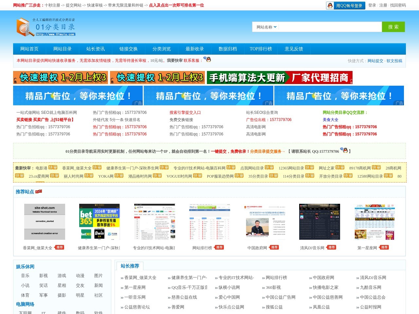Click QQ penguin icon beside 联系客服
This screenshot has height=314, width=419.
tap(207, 60)
